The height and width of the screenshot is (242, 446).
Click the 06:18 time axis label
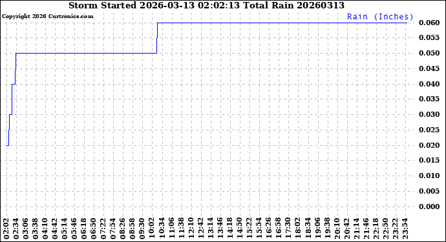point(84,228)
